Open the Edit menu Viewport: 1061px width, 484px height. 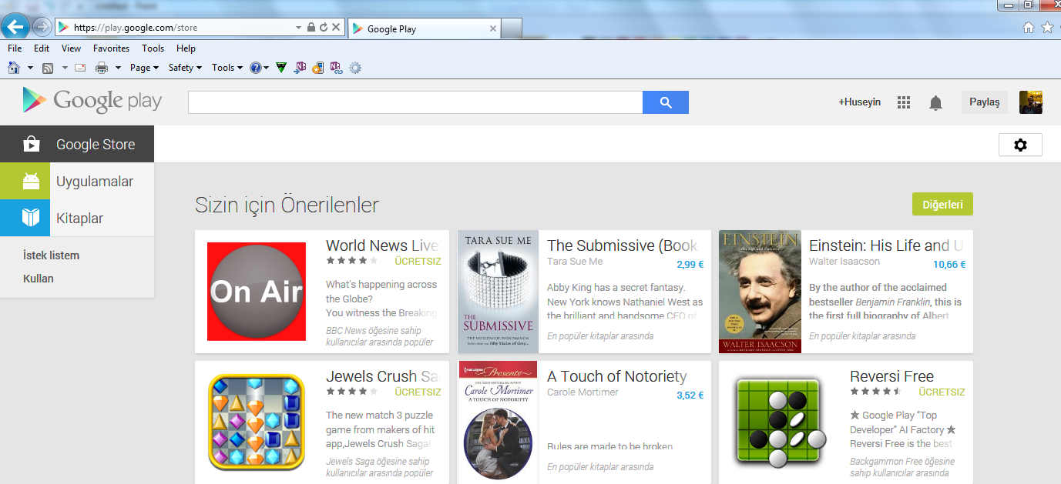42,48
